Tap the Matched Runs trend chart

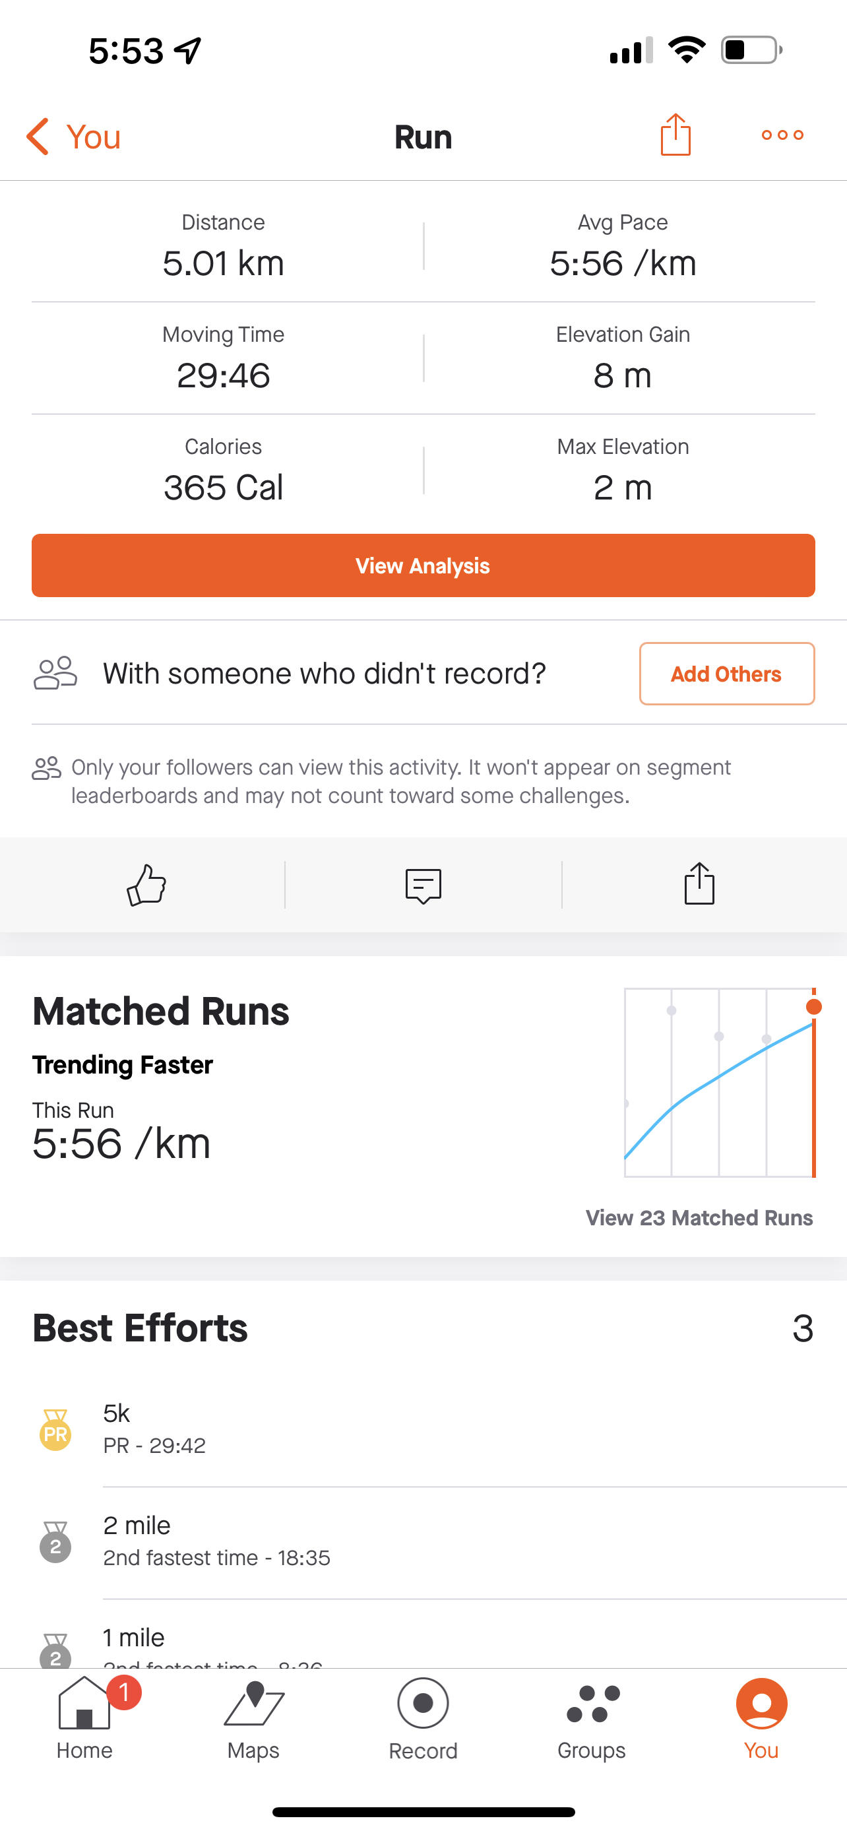[x=720, y=1082]
